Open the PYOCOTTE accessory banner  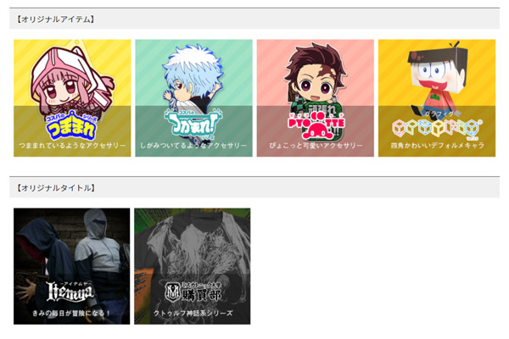pos(316,98)
